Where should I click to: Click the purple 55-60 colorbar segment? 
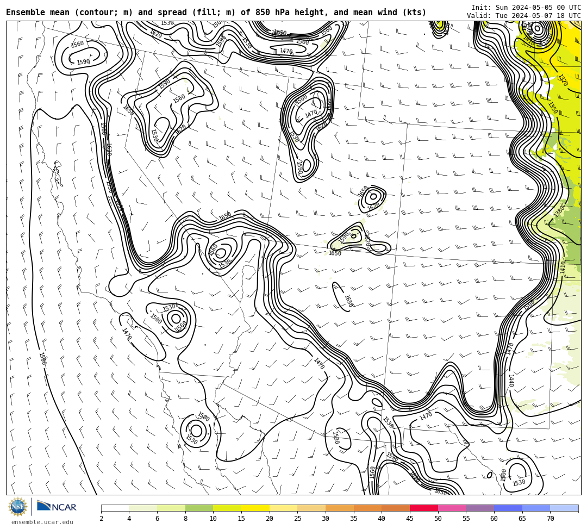click(x=480, y=508)
